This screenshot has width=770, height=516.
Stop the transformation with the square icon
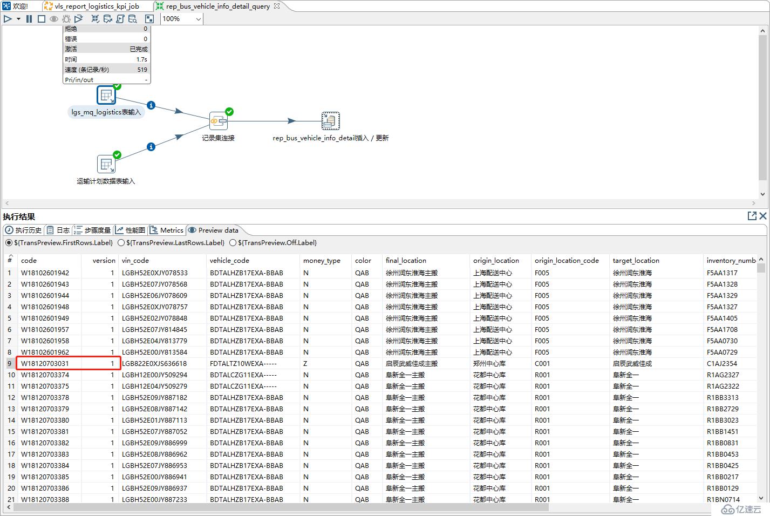pyautogui.click(x=42, y=19)
